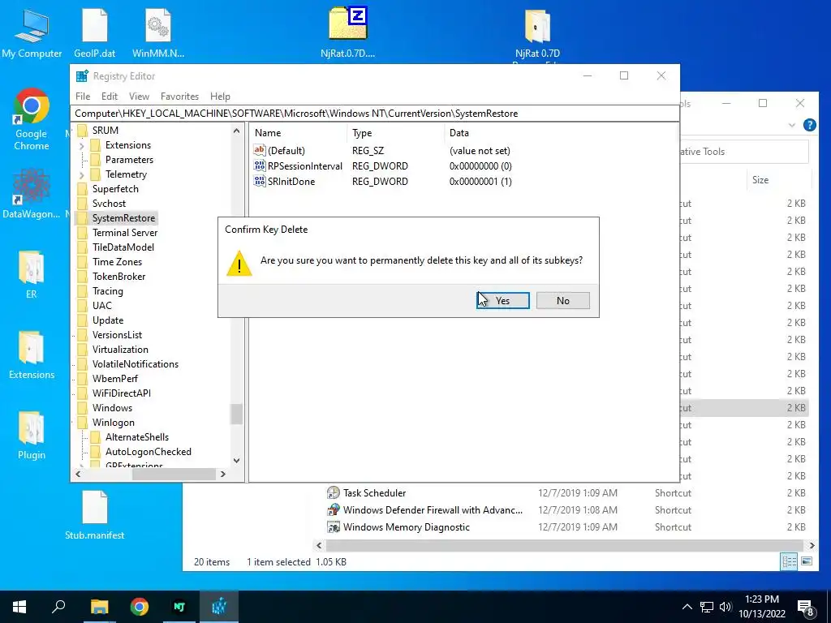Click the (Default) string value icon
This screenshot has height=623, width=831.
tap(259, 150)
